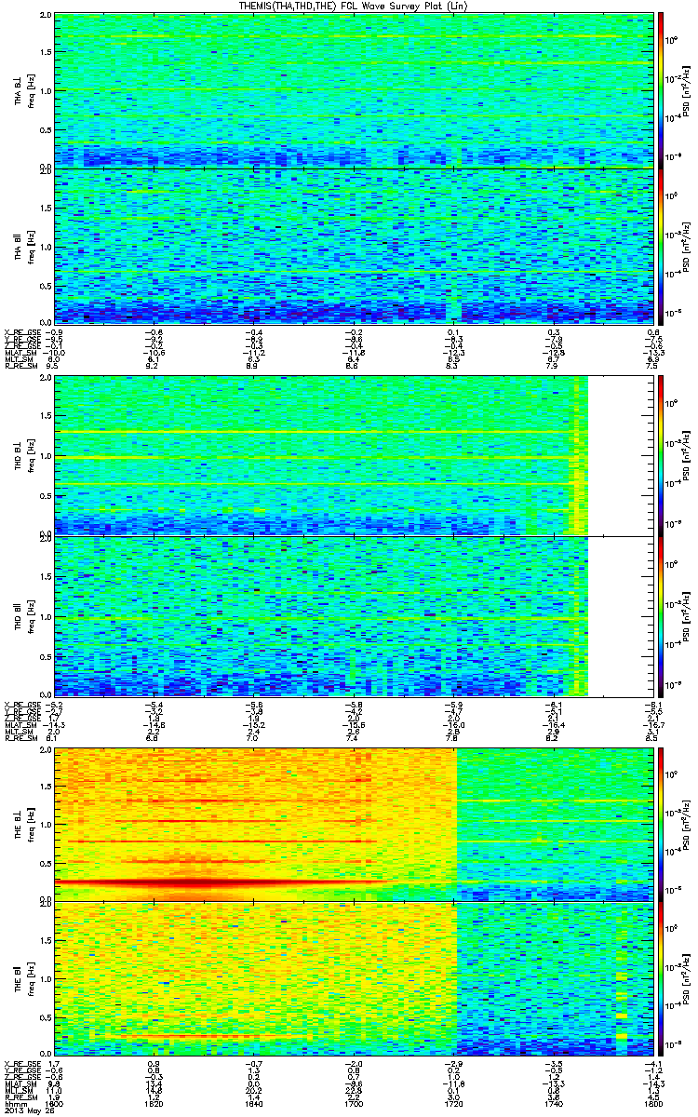Click the THEMIS FGL Wave Survey Plot title

(x=351, y=7)
